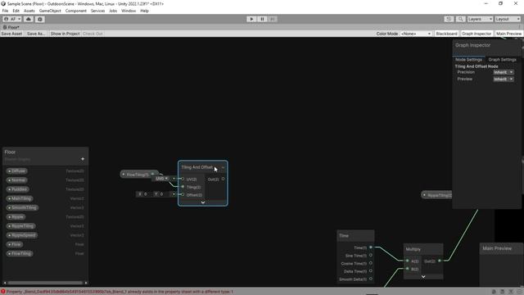Image resolution: width=524 pixels, height=295 pixels.
Task: Click the Sine Time(1) output port
Action: [371, 255]
